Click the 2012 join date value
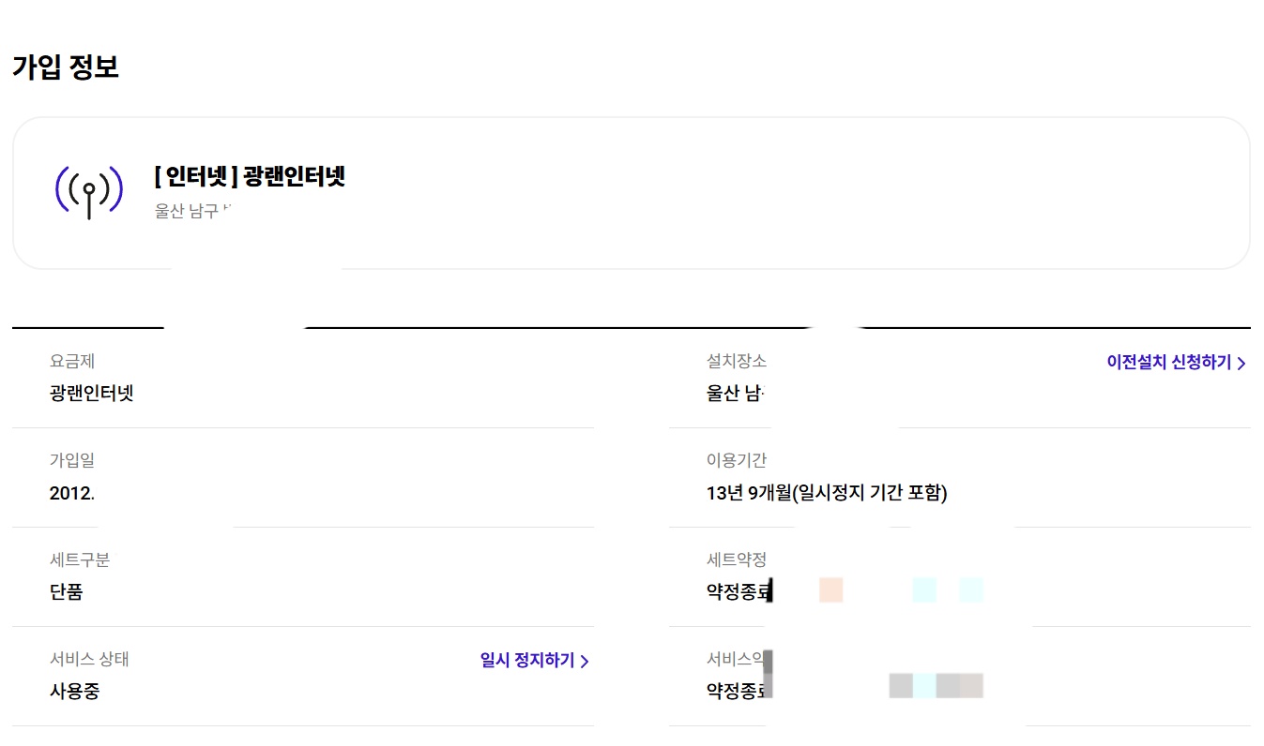 pos(72,493)
